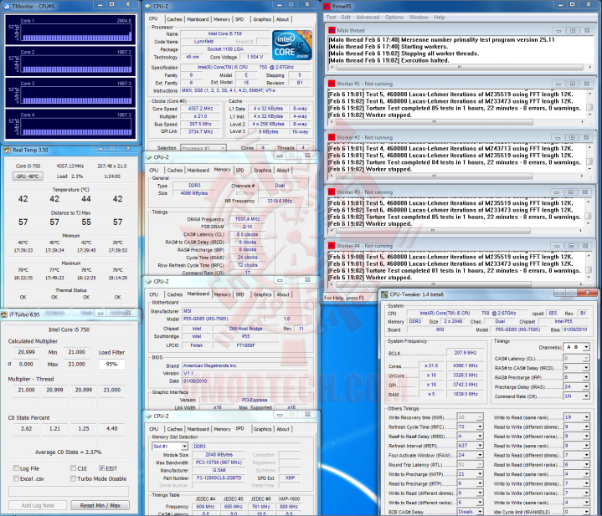Click the Main thread window icon in Prime95
Screen dimensions: 602x516
click(x=332, y=30)
